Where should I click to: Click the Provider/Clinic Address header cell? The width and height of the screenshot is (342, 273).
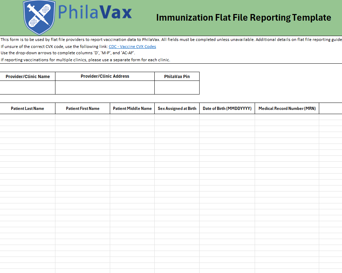tap(105, 76)
